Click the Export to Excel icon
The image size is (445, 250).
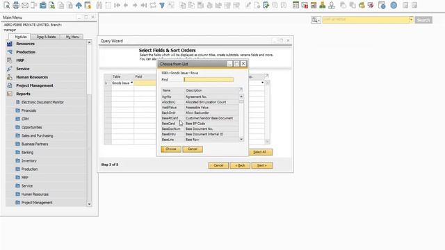tap(51, 5)
